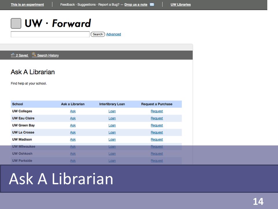Click the Ask A Librarian page heading
Viewport: 278px width, 209px height.
(33, 72)
